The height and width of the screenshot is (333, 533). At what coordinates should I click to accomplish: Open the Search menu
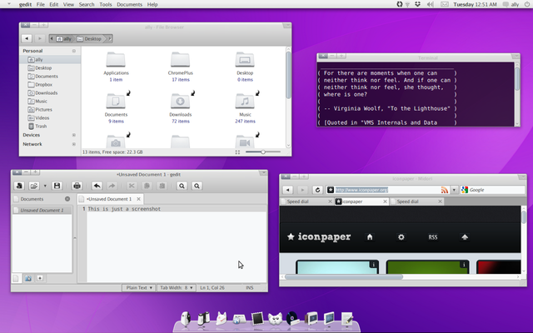(87, 4)
